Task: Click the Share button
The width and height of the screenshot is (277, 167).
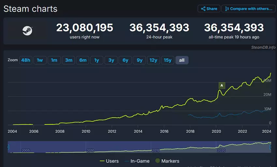Action: 209,9
